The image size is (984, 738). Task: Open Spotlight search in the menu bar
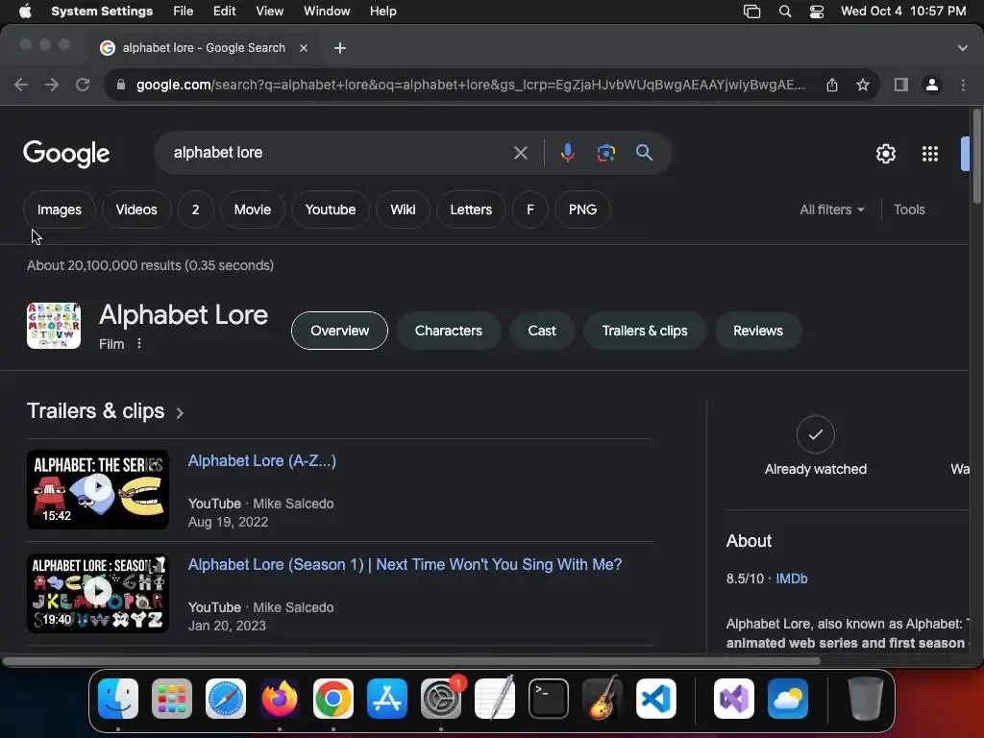[x=784, y=12]
